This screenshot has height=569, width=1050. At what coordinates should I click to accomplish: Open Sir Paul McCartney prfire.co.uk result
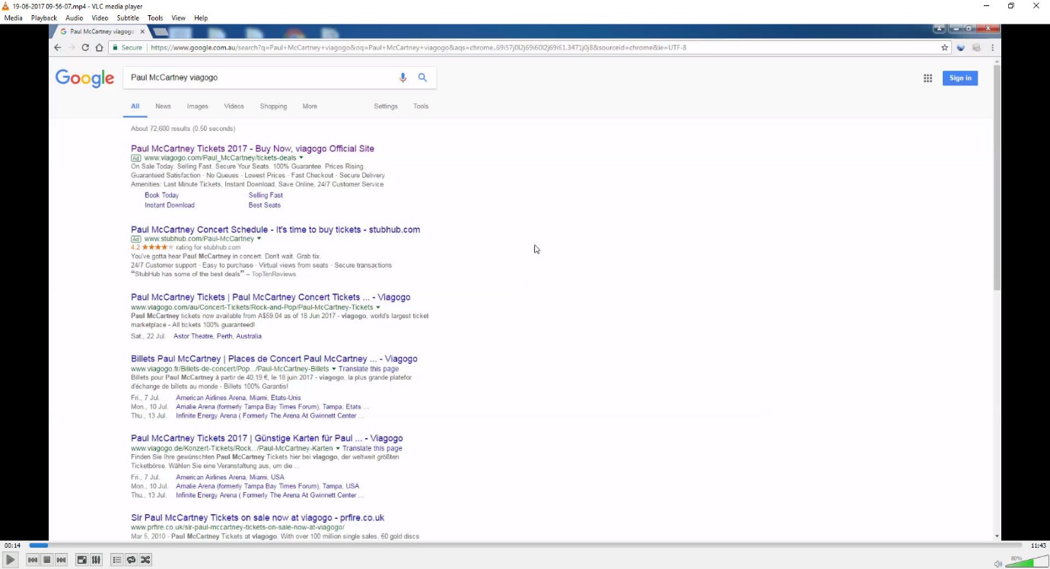pos(258,518)
